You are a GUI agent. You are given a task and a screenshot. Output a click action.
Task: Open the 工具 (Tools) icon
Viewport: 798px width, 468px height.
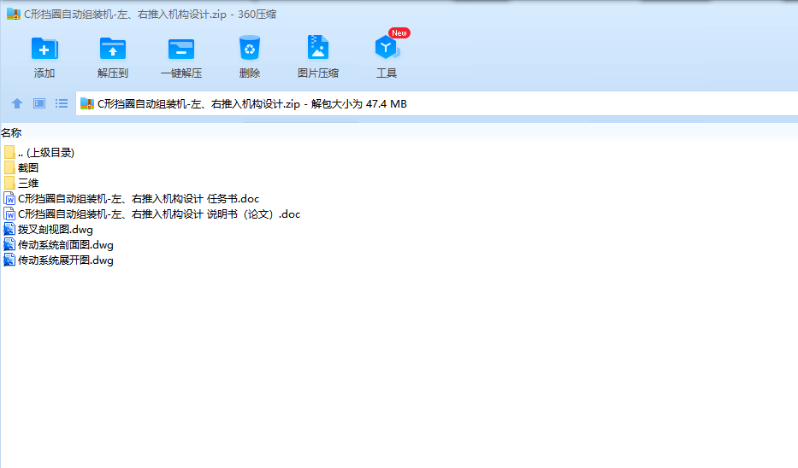point(387,49)
